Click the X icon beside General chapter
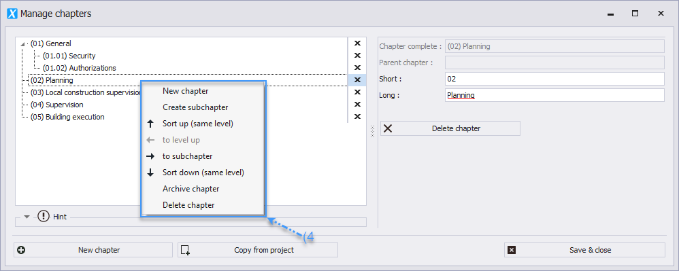Image resolution: width=679 pixels, height=271 pixels. coord(357,43)
